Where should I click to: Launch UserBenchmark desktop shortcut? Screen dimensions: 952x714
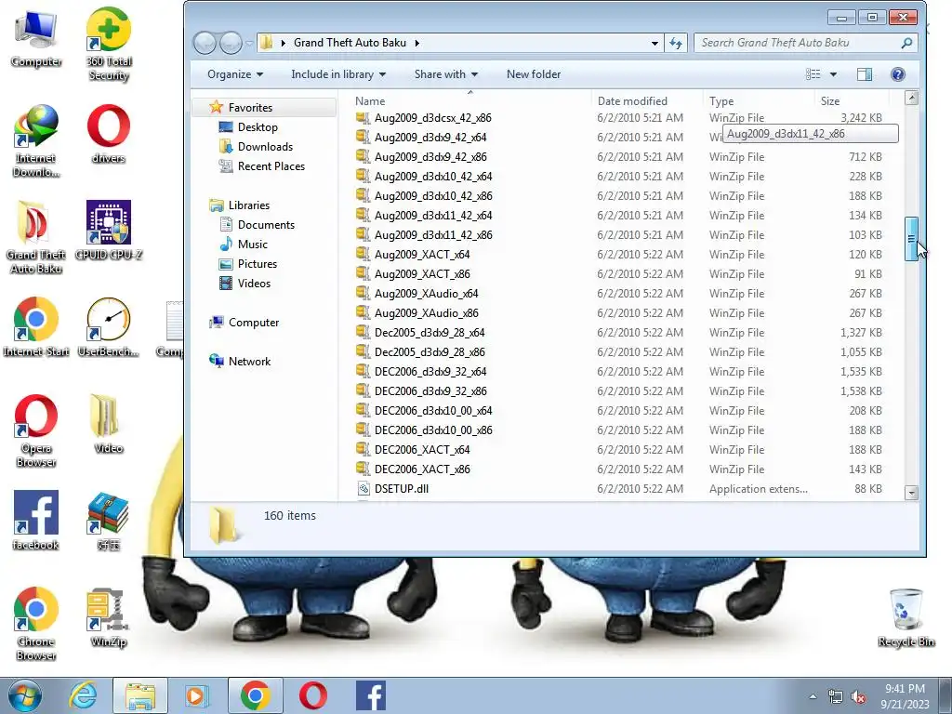[109, 326]
